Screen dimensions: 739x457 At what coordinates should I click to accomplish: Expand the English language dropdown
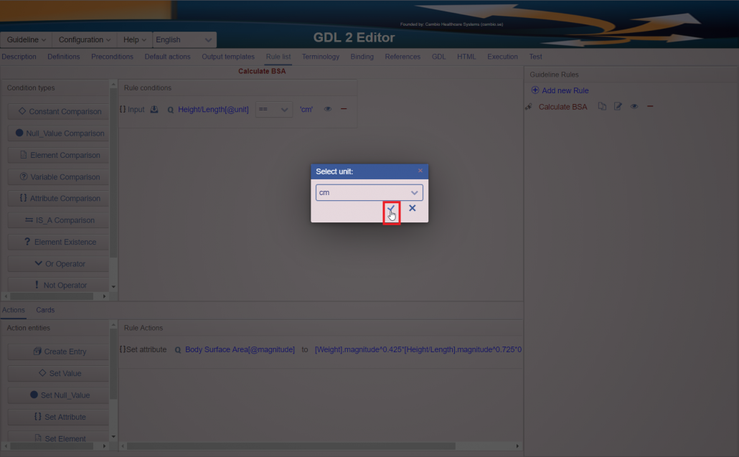tap(184, 40)
